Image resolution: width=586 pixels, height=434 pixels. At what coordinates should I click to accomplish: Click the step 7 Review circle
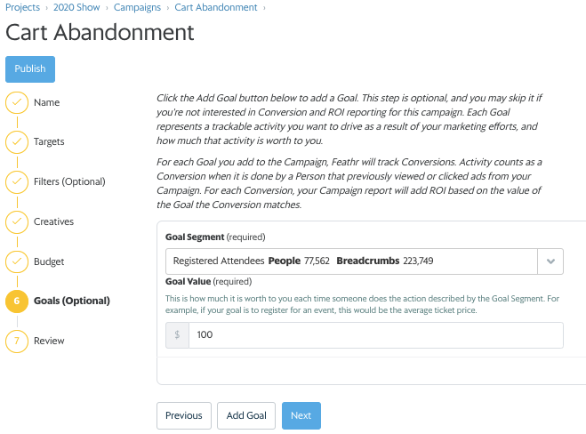tap(17, 341)
